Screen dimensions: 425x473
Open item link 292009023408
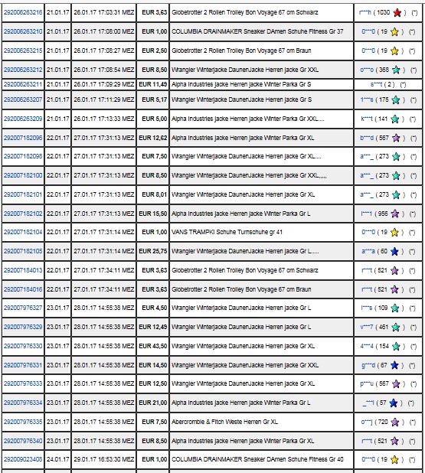click(23, 459)
